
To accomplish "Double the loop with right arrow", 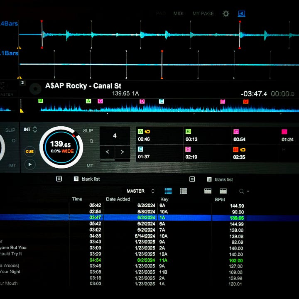I will tap(122, 152).
